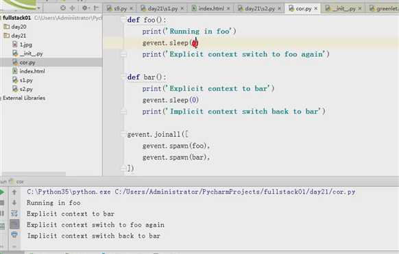Close the __init__.py tab

pyautogui.click(x=360, y=9)
